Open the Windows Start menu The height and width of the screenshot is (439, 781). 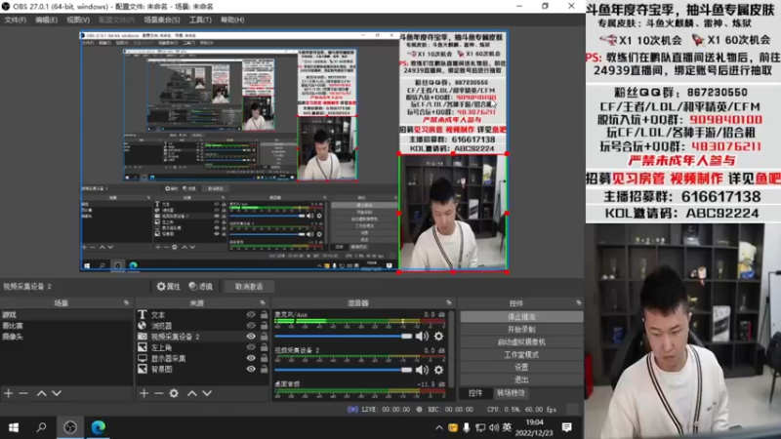click(14, 427)
